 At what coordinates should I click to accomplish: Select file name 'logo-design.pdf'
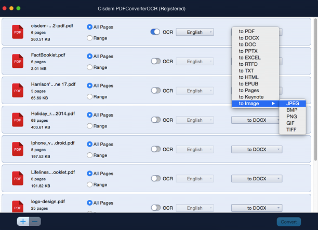[48, 202]
